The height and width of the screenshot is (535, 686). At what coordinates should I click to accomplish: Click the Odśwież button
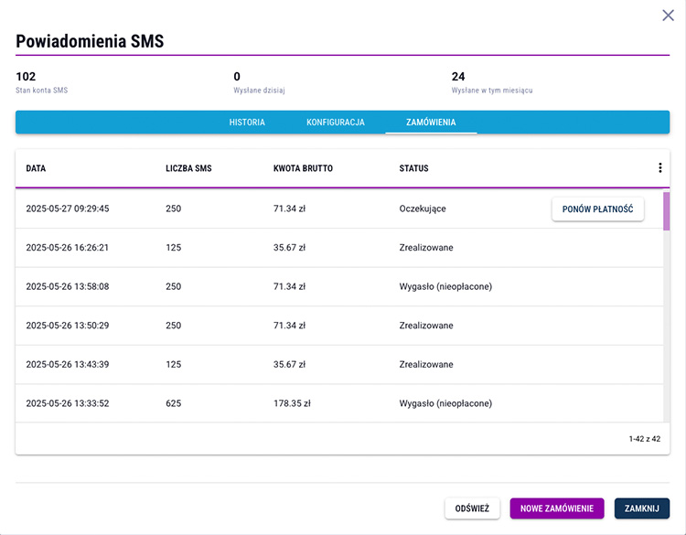click(x=472, y=508)
